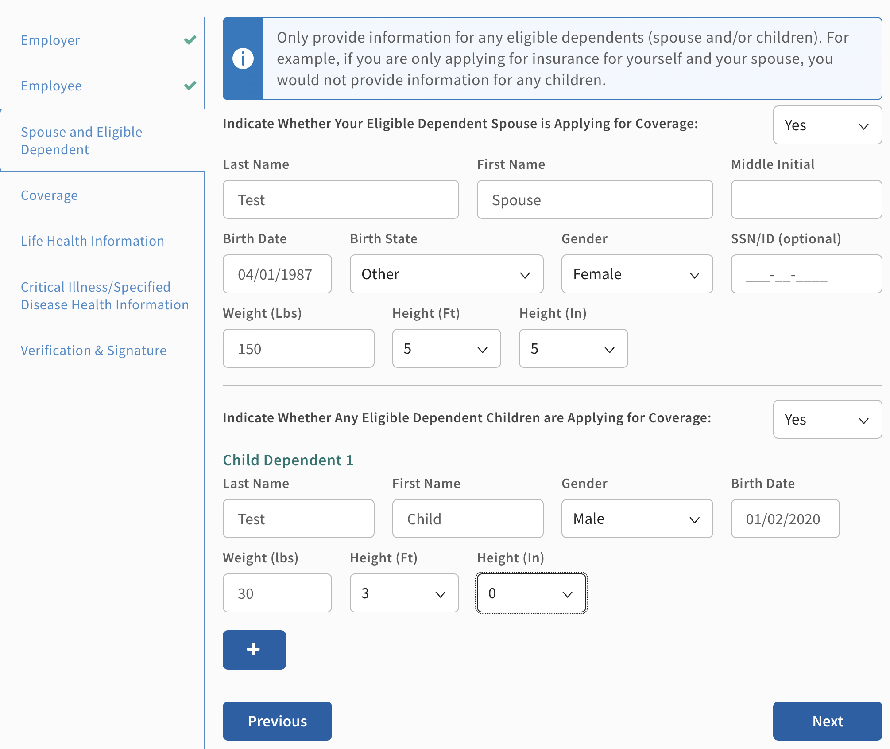Open the children coverage Yes dropdown

pyautogui.click(x=827, y=419)
